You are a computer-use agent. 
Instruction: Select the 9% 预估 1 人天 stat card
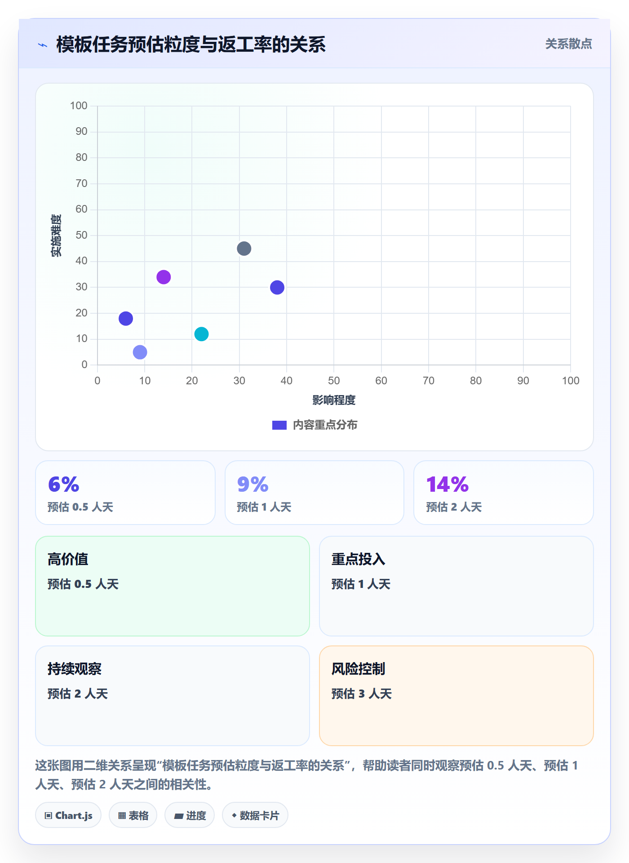[314, 493]
